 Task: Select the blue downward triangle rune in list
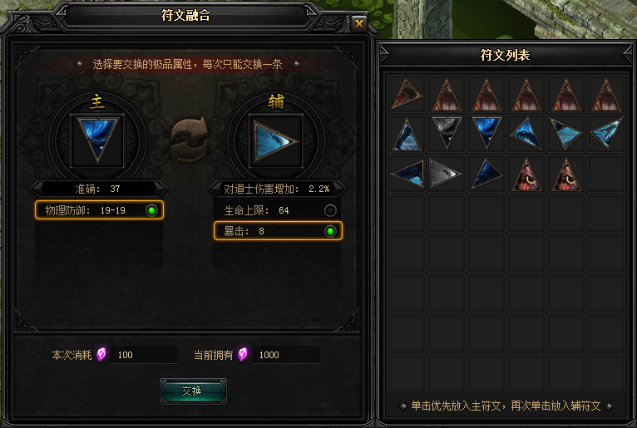486,134
